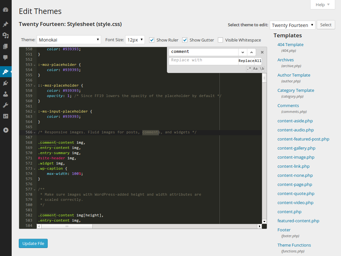Open the Users icon in sidebar

6,94
